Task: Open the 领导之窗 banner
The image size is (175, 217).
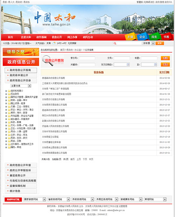Action: 21,52
